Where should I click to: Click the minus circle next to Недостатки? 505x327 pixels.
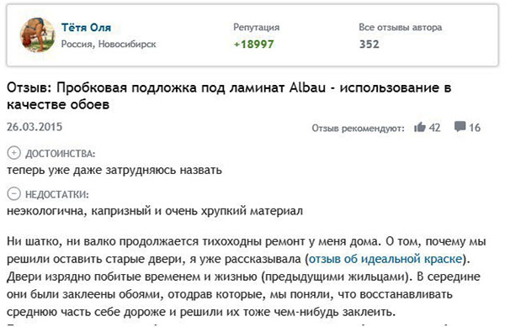point(13,194)
